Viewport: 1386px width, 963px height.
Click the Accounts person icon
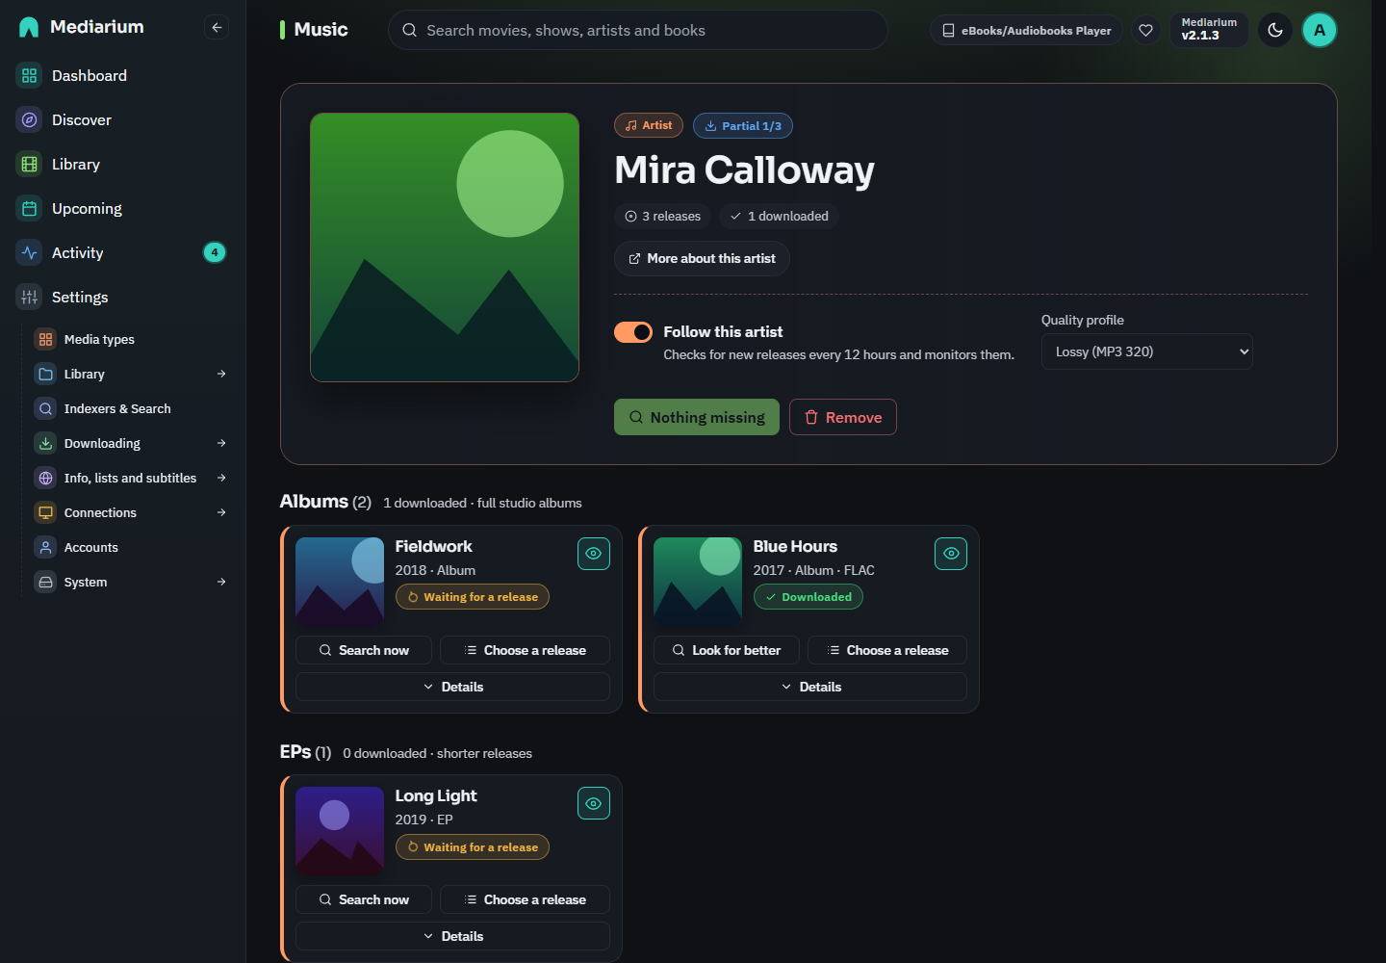pyautogui.click(x=45, y=547)
